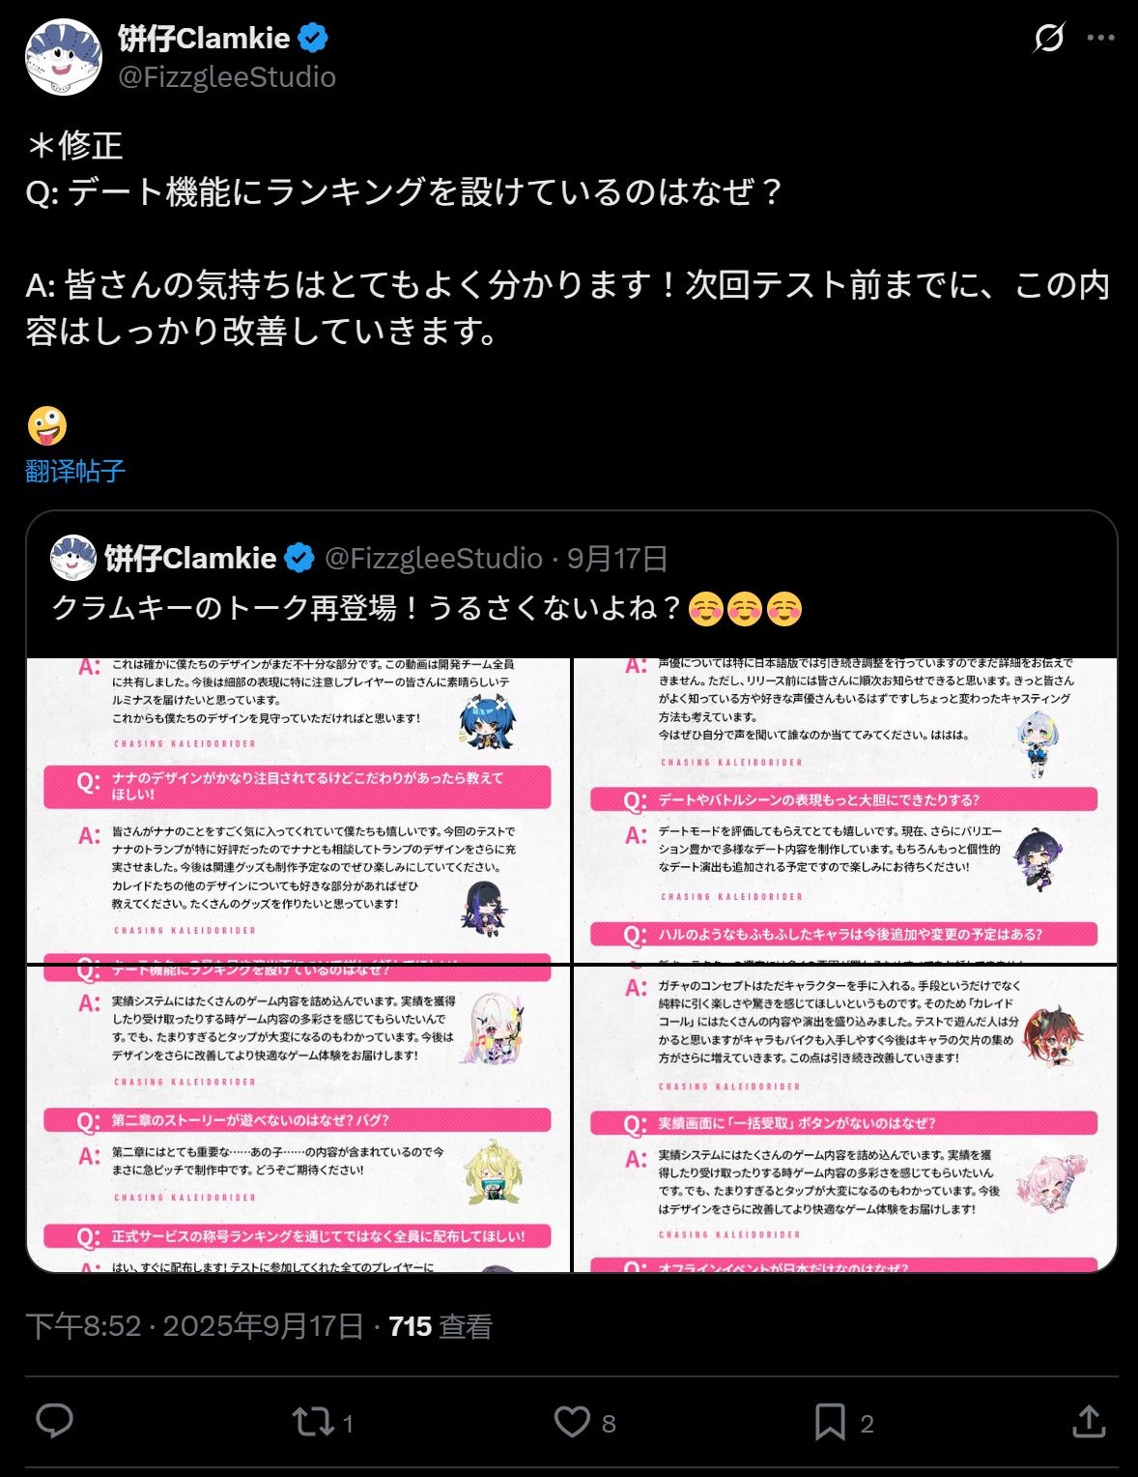The width and height of the screenshot is (1138, 1477).
Task: Like the post with the heart icon
Action: point(572,1422)
